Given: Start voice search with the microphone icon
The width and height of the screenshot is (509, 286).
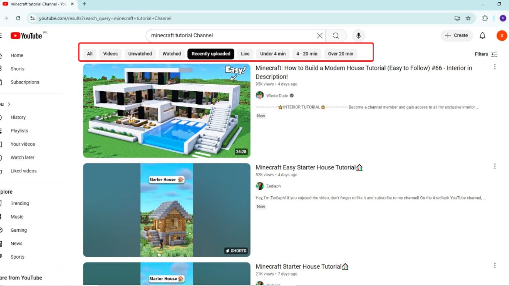Looking at the screenshot, I should (x=358, y=36).
